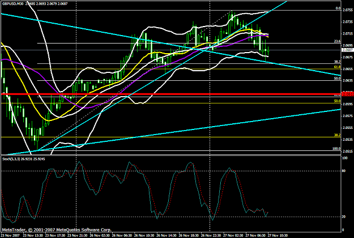Image resolution: width=354 pixels, height=238 pixels.
Task: Select the yellow 50.0 Fibonacci level label
Action: (338, 101)
